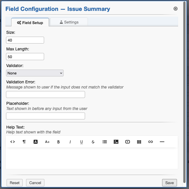The height and width of the screenshot is (189, 189).
Task: Click the Placeholder input field
Action: click(46, 116)
